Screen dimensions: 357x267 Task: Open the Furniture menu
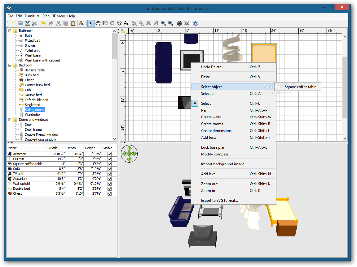[x=32, y=16]
